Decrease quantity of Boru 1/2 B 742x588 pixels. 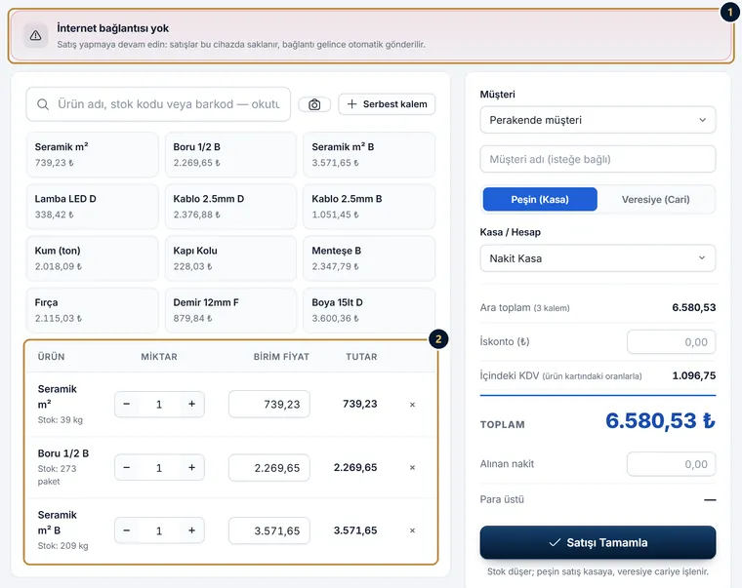pos(126,467)
